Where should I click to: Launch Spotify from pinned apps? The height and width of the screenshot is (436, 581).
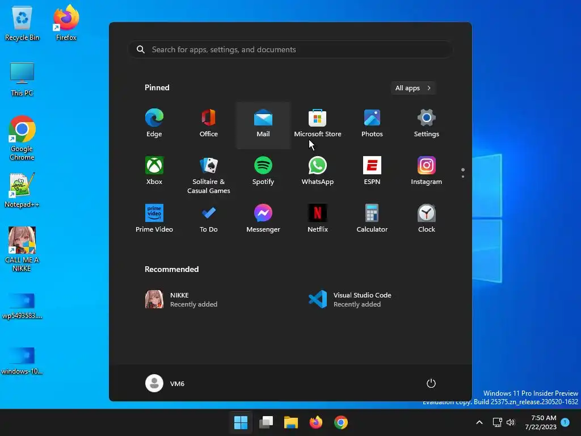click(x=263, y=171)
